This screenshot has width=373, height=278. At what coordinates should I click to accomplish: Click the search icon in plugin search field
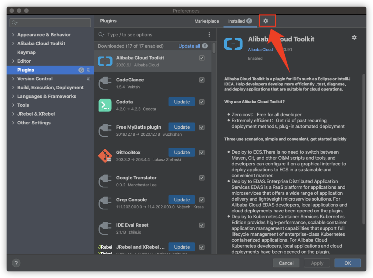tap(101, 35)
